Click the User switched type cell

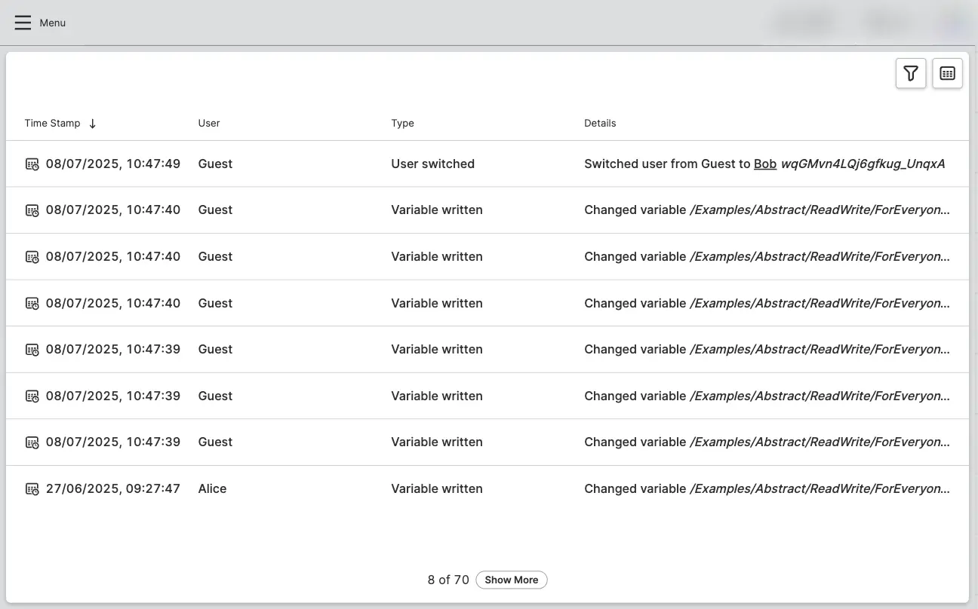[432, 164]
